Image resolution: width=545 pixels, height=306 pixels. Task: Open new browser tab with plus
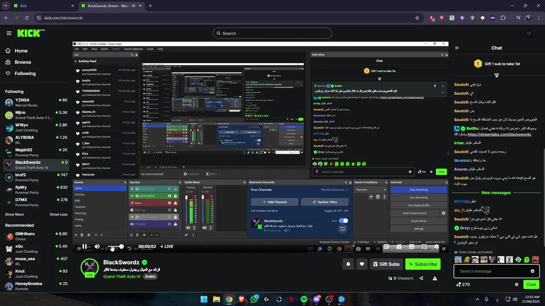150,6
